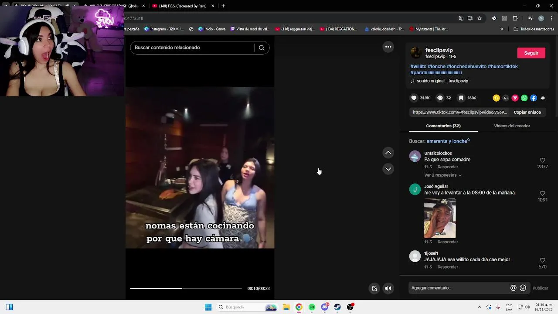Open Spotify from the taskbar
This screenshot has height=314, width=558.
pyautogui.click(x=312, y=307)
